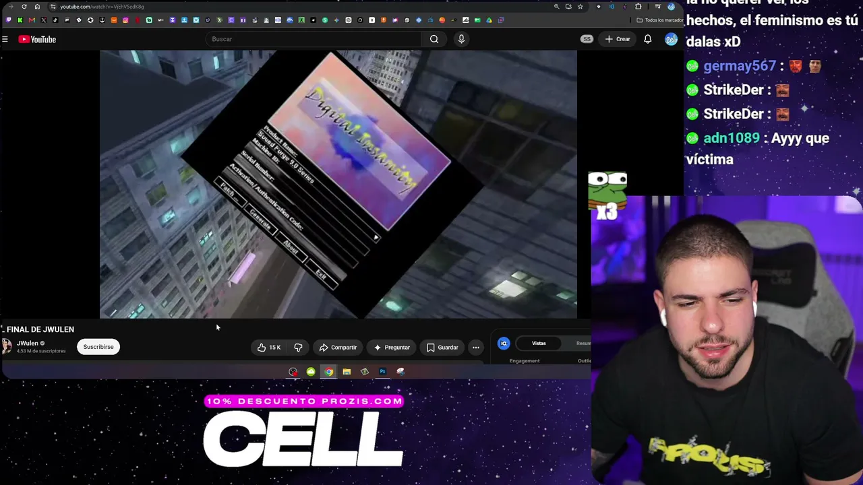This screenshot has height=485, width=863.
Task: Open the Instagram bookmark in the bookmarks bar
Action: click(125, 20)
